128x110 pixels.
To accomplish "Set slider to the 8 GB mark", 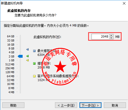I will pos(20,48).
